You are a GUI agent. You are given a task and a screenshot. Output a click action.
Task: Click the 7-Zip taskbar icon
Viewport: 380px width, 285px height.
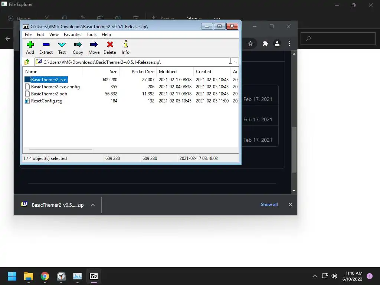94,276
